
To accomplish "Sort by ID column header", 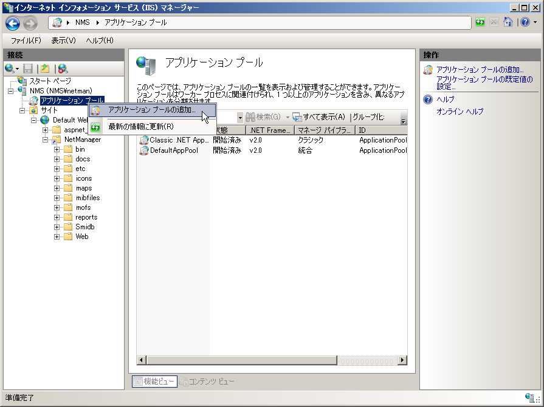I will tap(381, 130).
